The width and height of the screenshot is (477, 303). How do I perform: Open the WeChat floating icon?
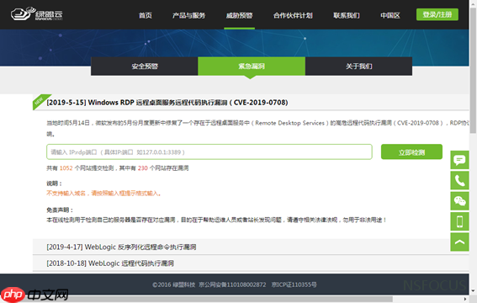(459, 201)
